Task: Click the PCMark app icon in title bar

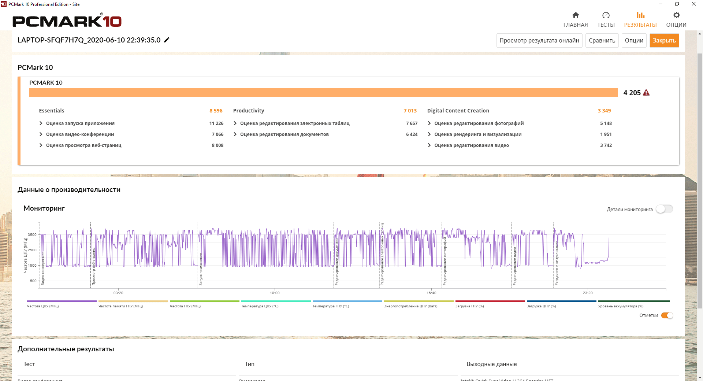Action: click(x=4, y=4)
